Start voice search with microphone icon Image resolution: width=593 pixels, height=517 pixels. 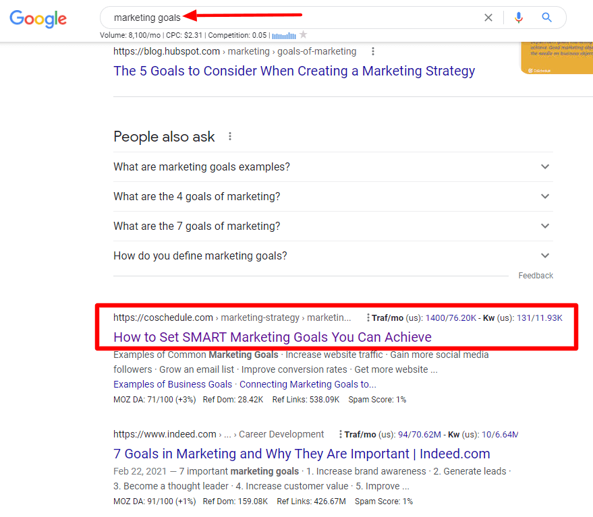click(519, 18)
